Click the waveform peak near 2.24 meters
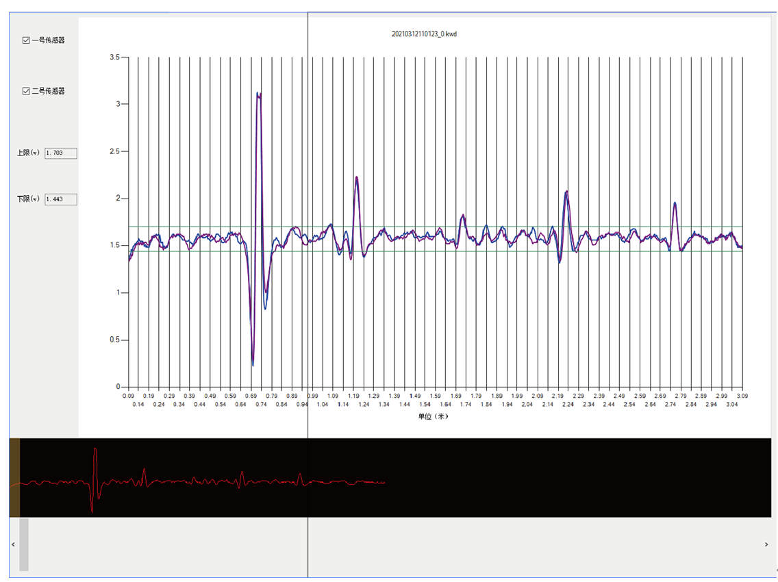The image size is (778, 582). tap(566, 192)
